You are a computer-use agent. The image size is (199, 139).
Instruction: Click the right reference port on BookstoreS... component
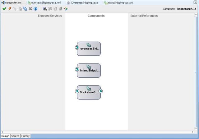(101, 91)
